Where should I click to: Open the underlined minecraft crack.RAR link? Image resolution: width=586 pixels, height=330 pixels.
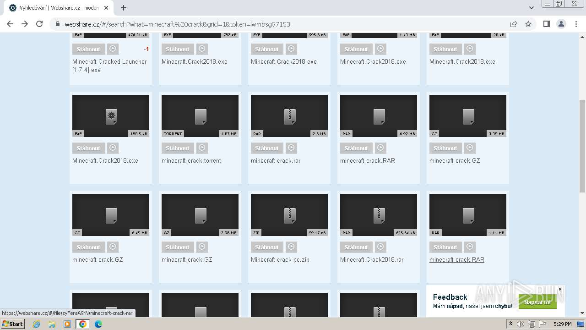point(457,259)
